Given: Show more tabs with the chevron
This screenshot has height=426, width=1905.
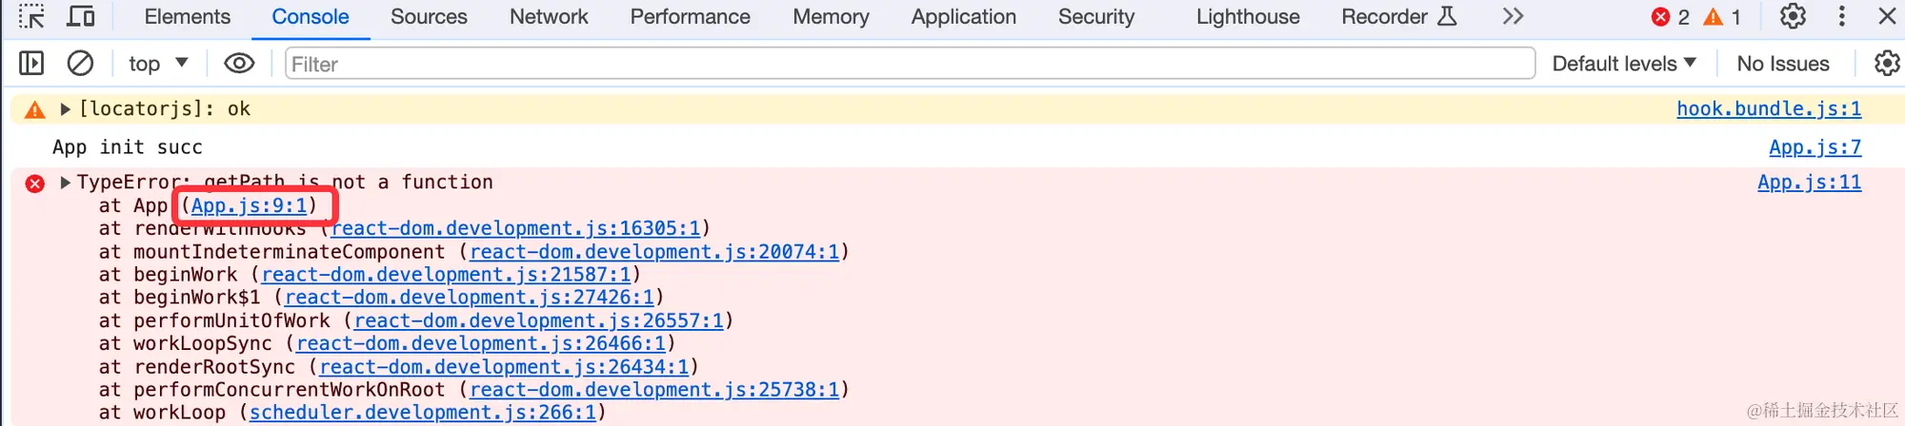Looking at the screenshot, I should click(1513, 16).
